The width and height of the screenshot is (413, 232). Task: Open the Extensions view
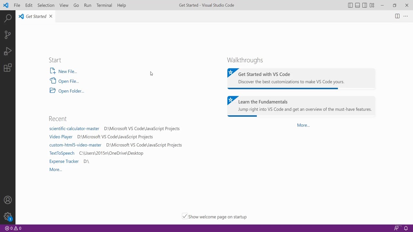tap(8, 68)
